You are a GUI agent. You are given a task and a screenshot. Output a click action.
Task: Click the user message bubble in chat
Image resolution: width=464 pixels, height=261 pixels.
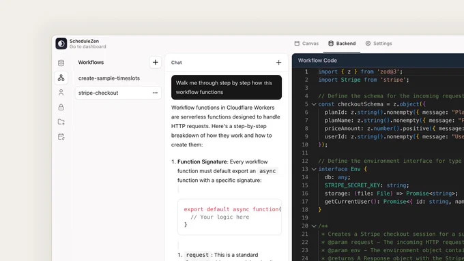tap(227, 87)
